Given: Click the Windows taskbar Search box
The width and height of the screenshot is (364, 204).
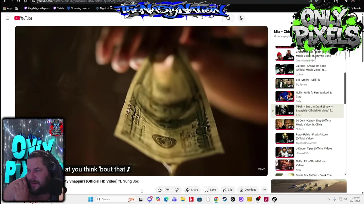Looking at the screenshot, I should tap(116, 199).
